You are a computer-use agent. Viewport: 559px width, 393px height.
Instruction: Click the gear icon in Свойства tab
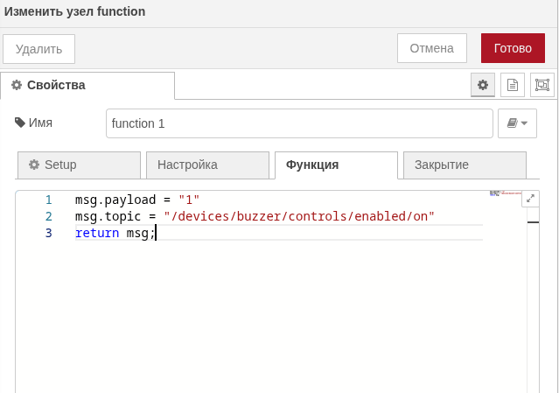[17, 85]
